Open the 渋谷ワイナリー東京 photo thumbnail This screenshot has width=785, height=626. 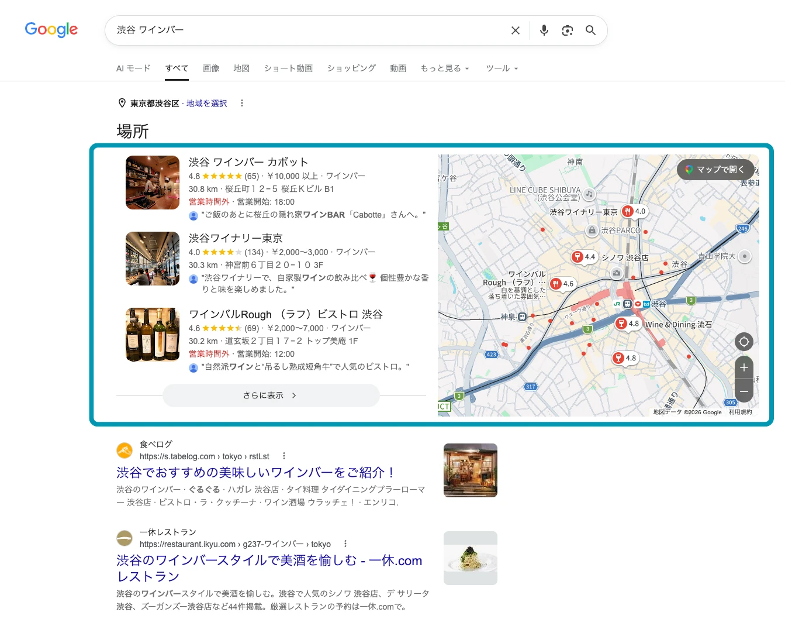coord(153,259)
